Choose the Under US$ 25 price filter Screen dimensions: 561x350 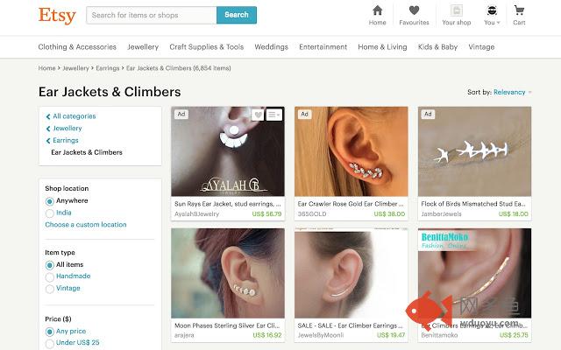[50, 343]
